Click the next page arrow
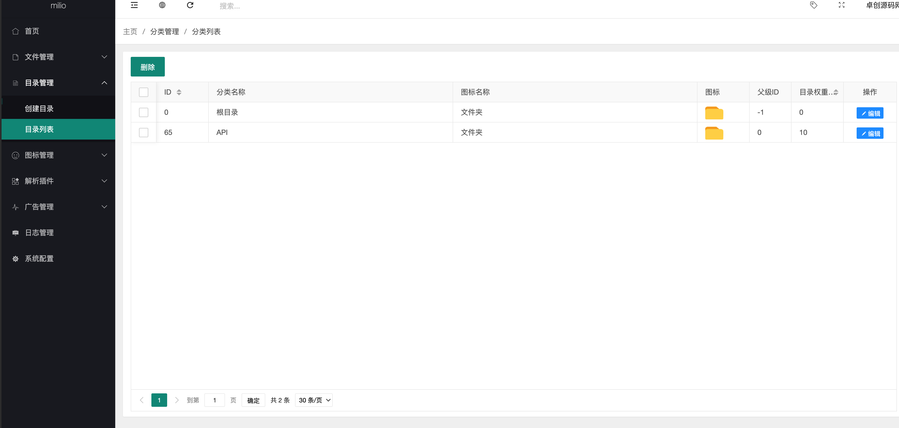Viewport: 899px width, 428px height. pyautogui.click(x=177, y=400)
